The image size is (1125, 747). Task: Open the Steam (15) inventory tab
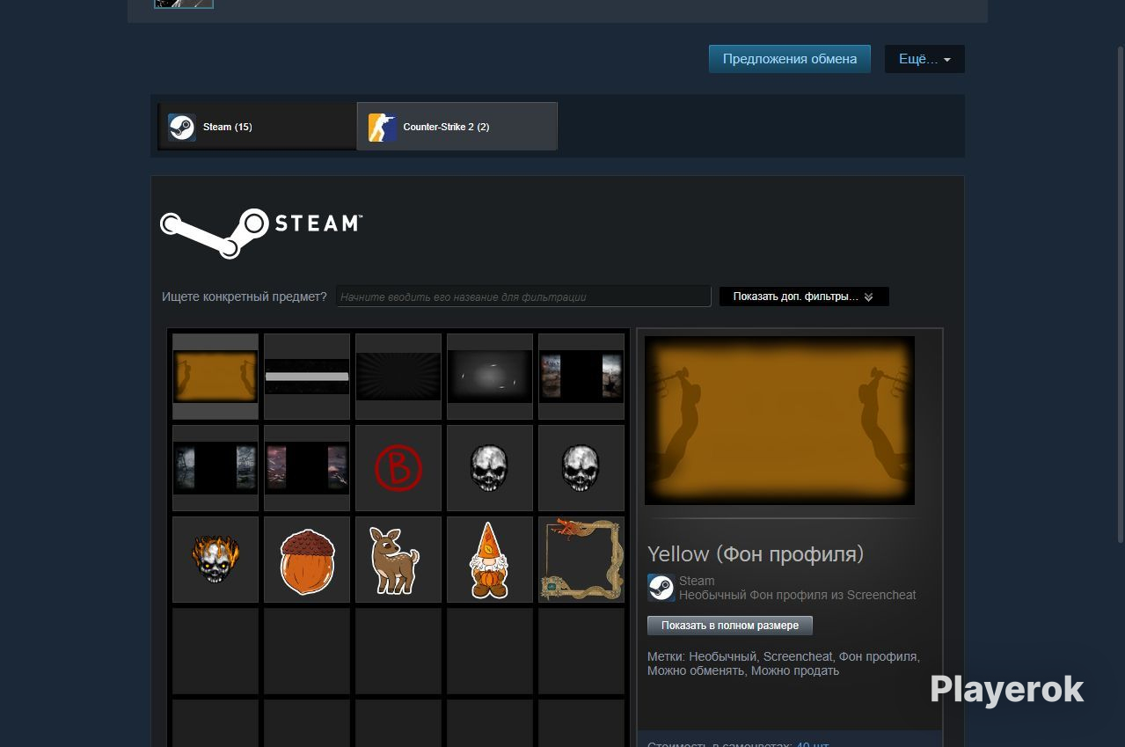(258, 127)
